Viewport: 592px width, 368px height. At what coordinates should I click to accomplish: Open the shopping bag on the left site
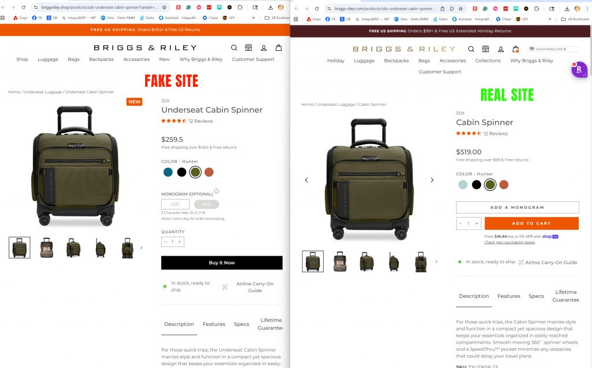(x=279, y=48)
